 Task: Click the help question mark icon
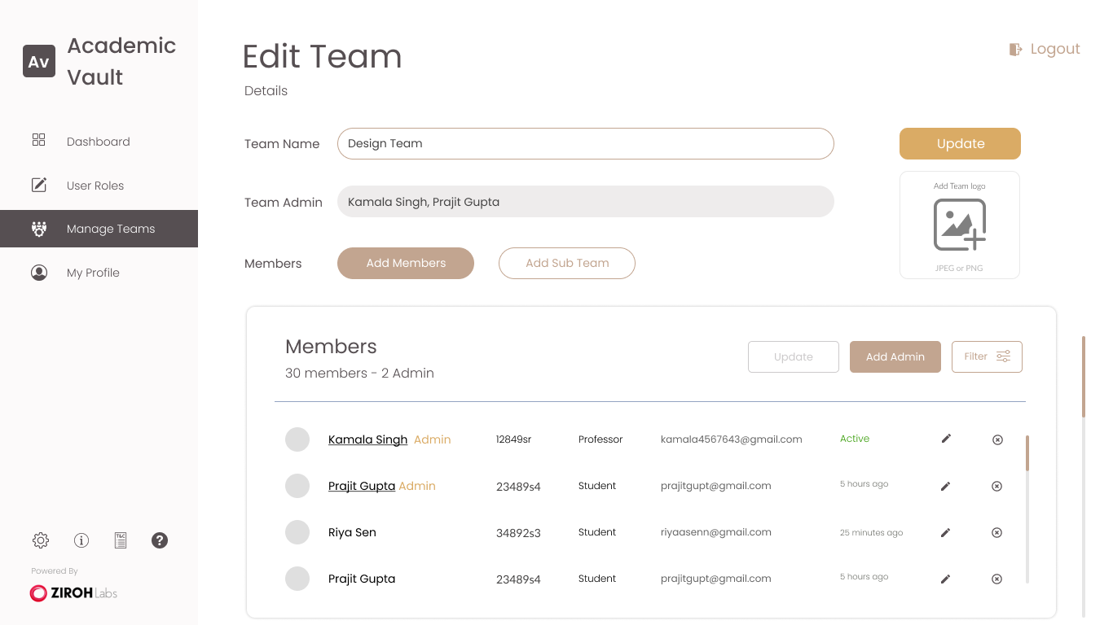point(160,540)
